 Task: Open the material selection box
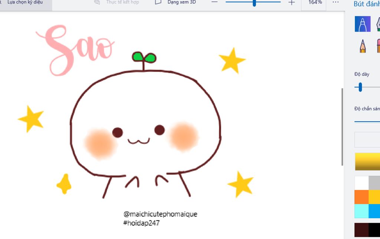(x=367, y=140)
